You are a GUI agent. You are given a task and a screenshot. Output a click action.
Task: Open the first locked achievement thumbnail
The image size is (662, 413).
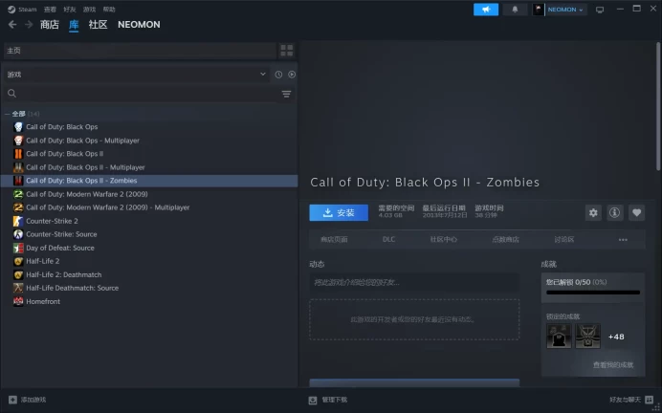point(559,337)
